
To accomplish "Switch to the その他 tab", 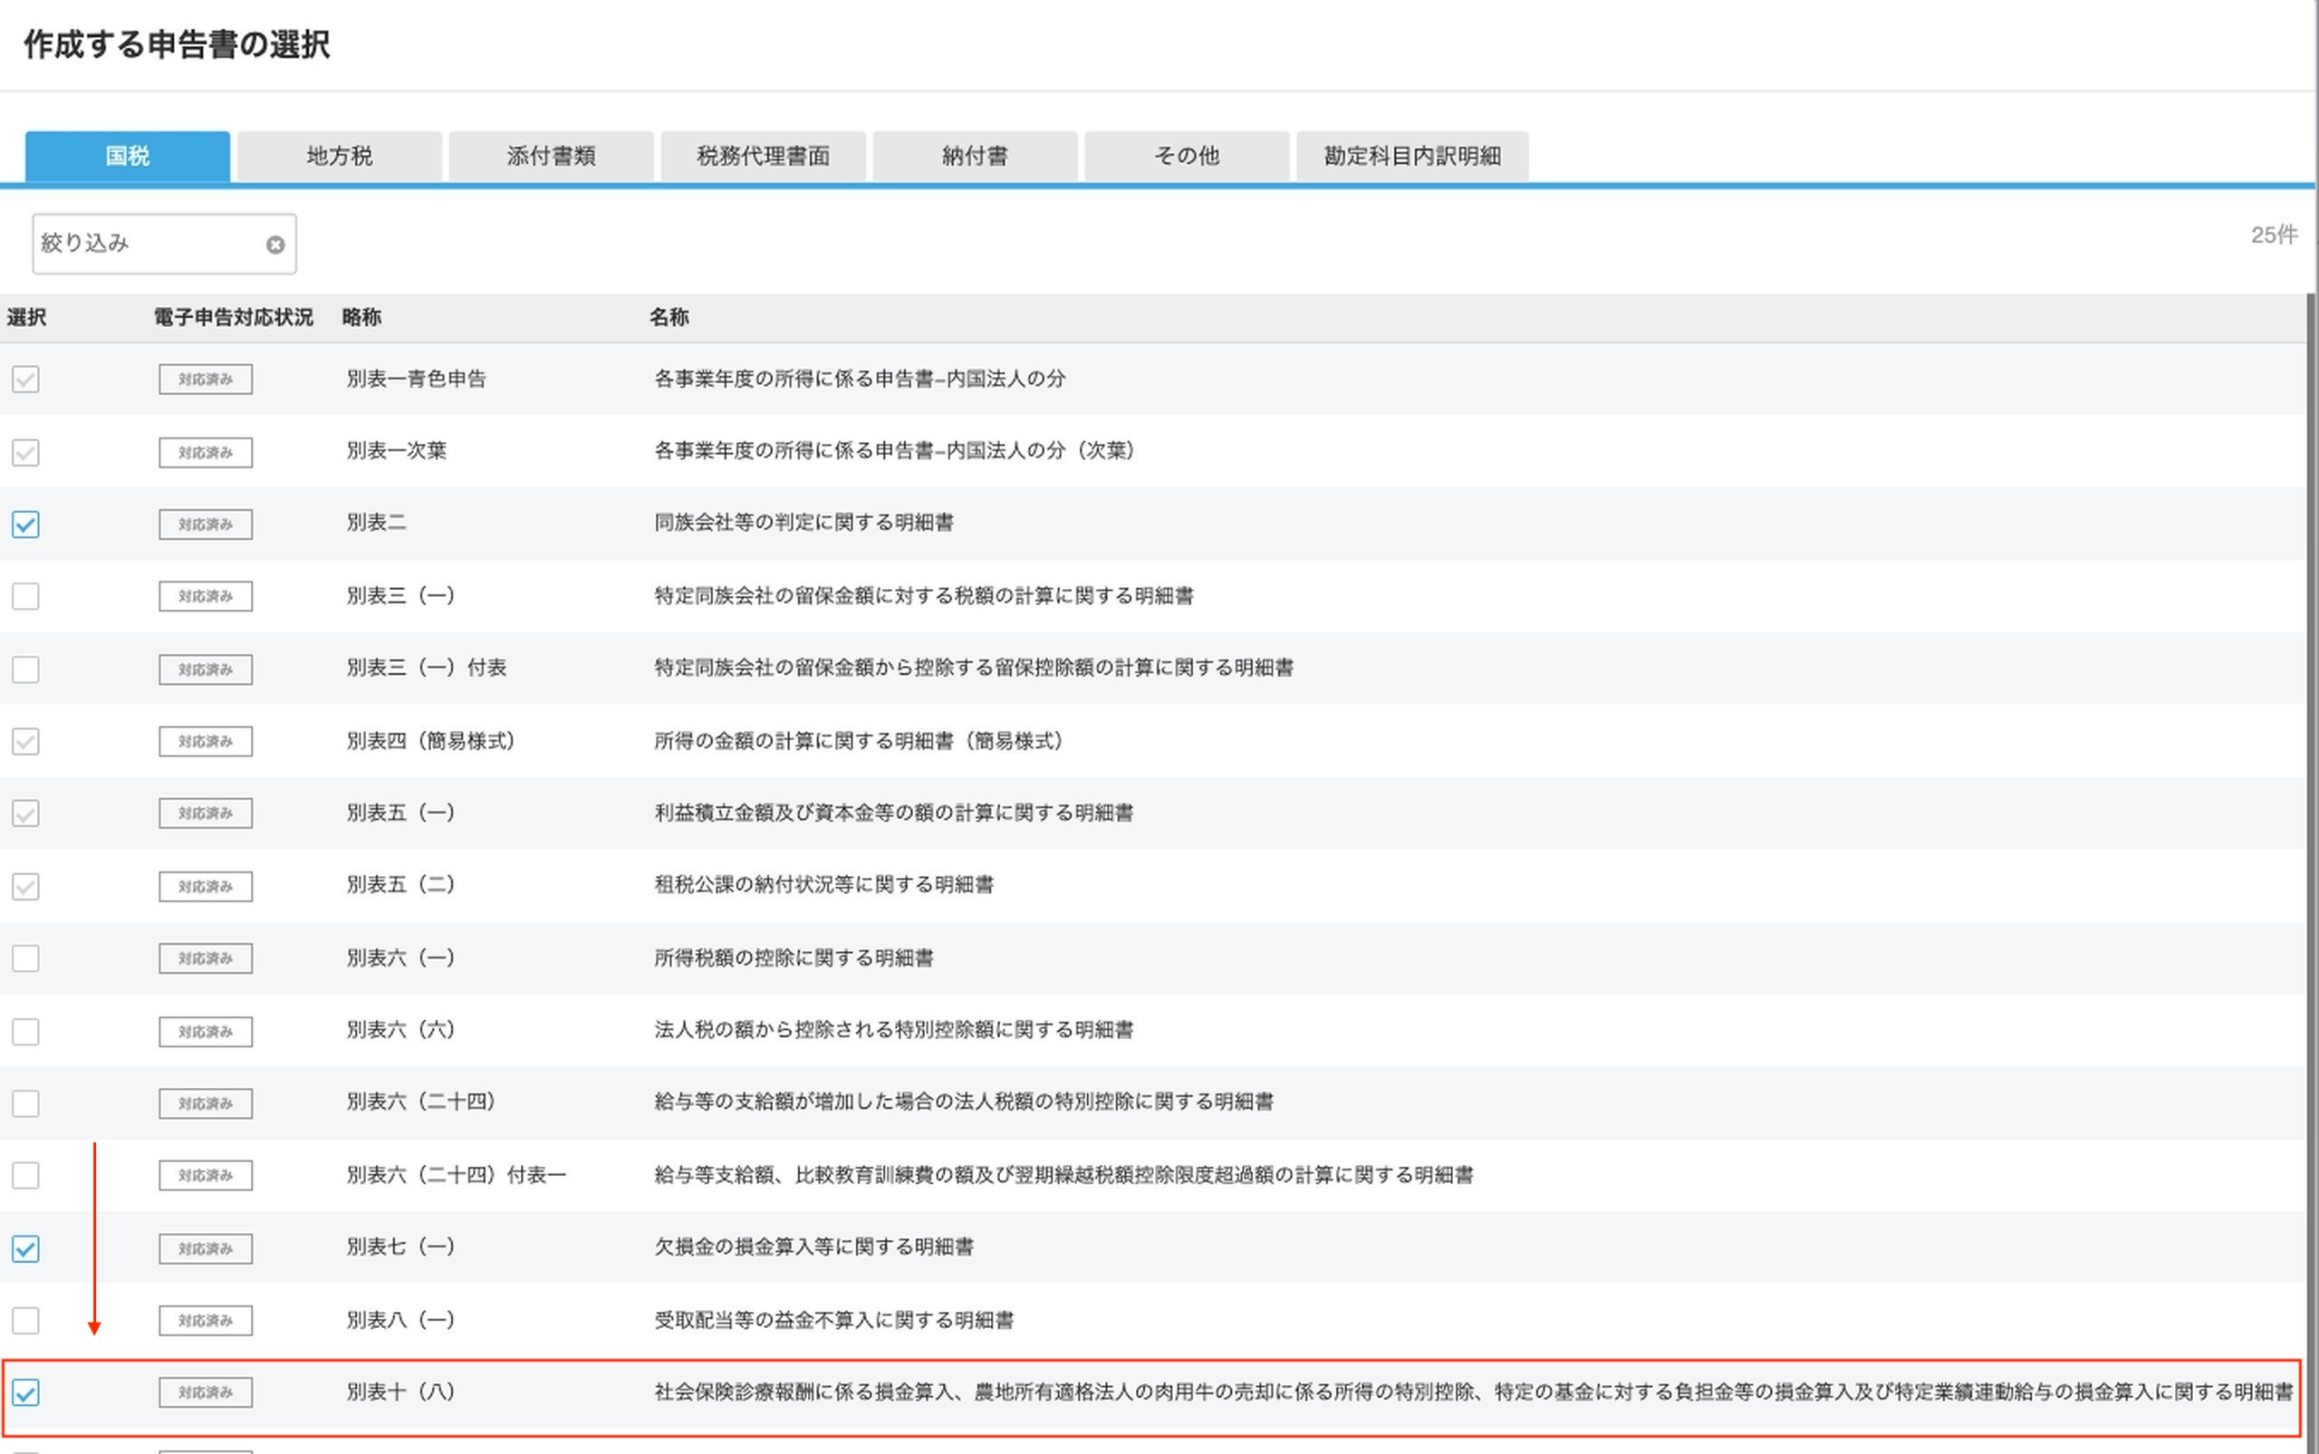I will pyautogui.click(x=1187, y=156).
